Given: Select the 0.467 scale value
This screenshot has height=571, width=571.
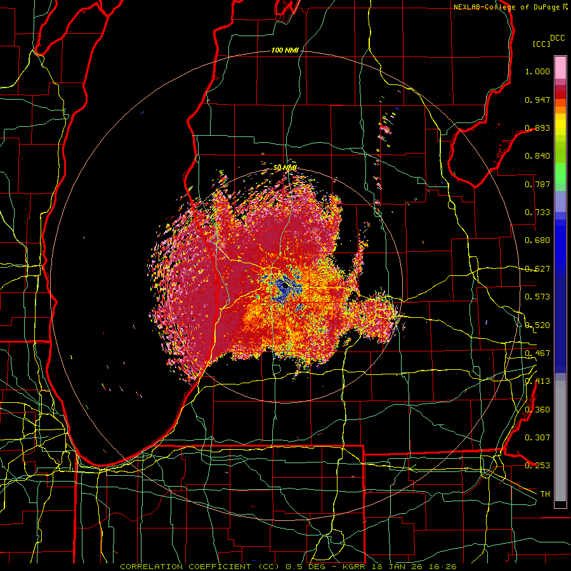Looking at the screenshot, I should 537,353.
